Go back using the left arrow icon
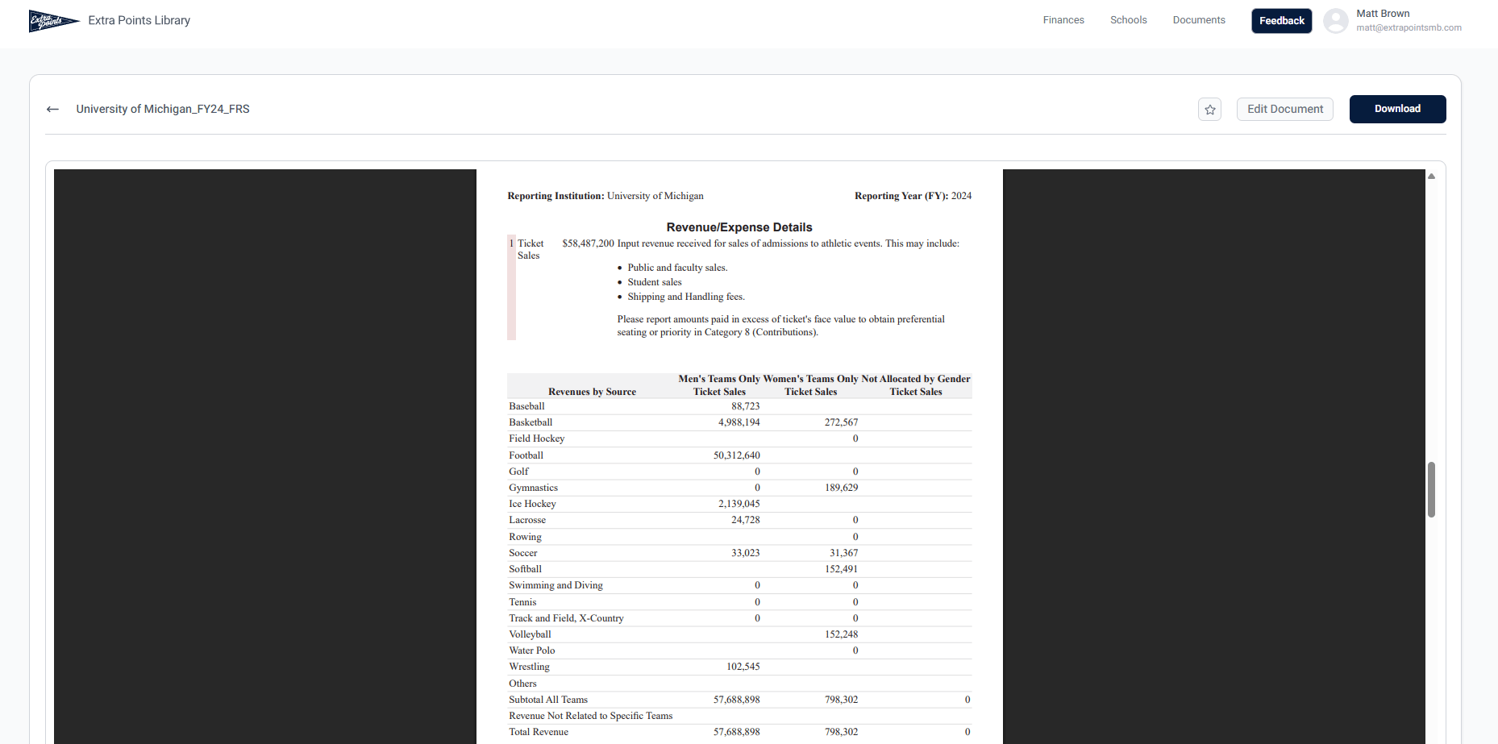The height and width of the screenshot is (744, 1498). [x=52, y=109]
